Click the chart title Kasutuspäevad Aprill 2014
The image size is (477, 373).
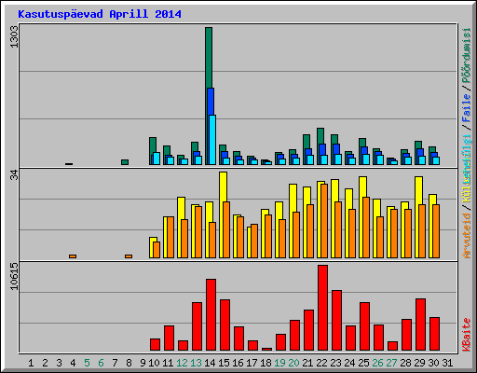pyautogui.click(x=100, y=14)
